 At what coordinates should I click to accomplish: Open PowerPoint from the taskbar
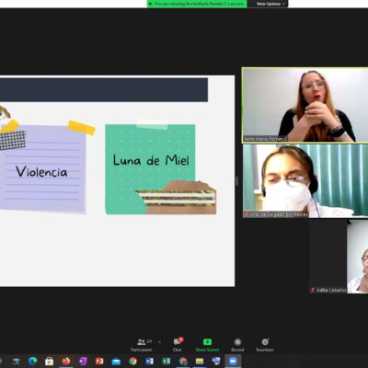pos(99,362)
